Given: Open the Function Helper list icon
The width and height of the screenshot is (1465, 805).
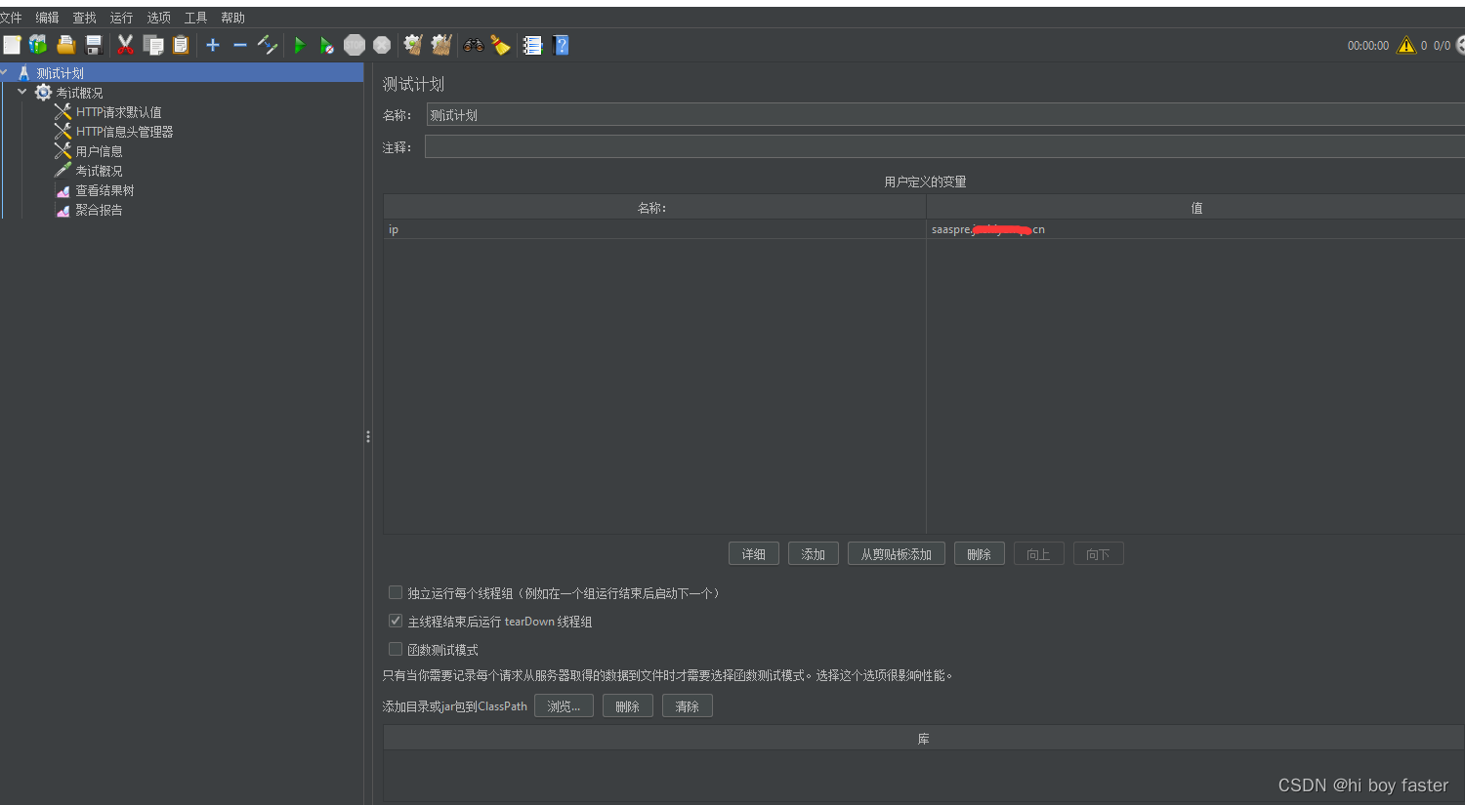Looking at the screenshot, I should click(x=532, y=45).
